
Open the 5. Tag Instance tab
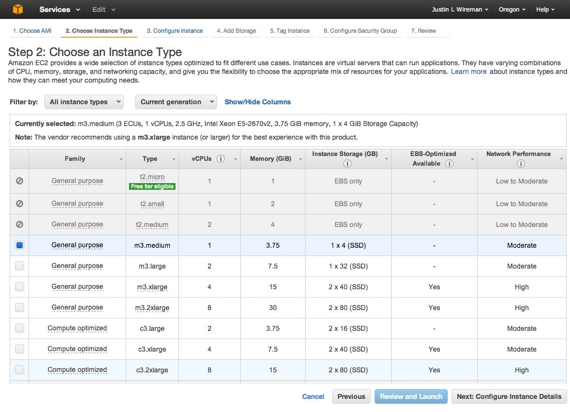pos(290,31)
